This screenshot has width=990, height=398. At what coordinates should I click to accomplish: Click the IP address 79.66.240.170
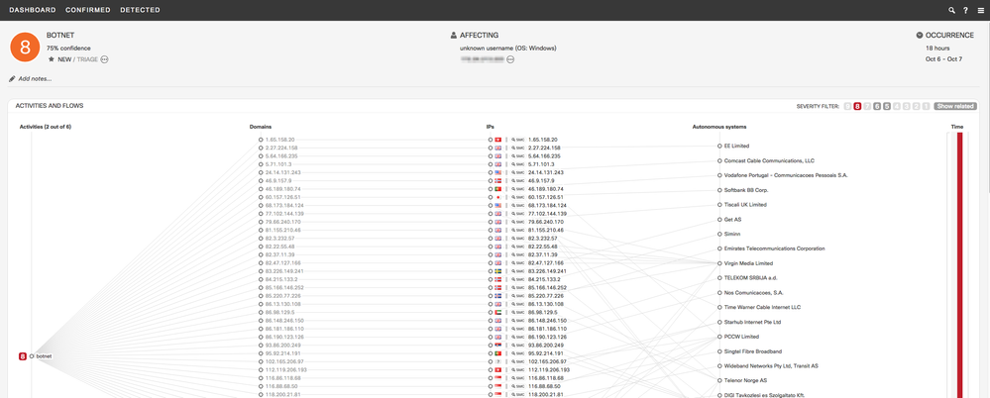point(546,222)
